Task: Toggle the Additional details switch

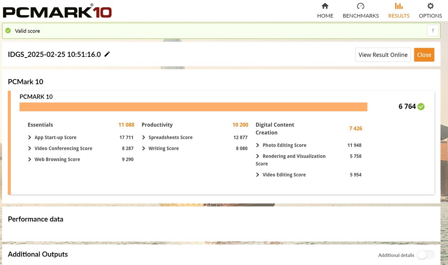Action: tap(426, 255)
